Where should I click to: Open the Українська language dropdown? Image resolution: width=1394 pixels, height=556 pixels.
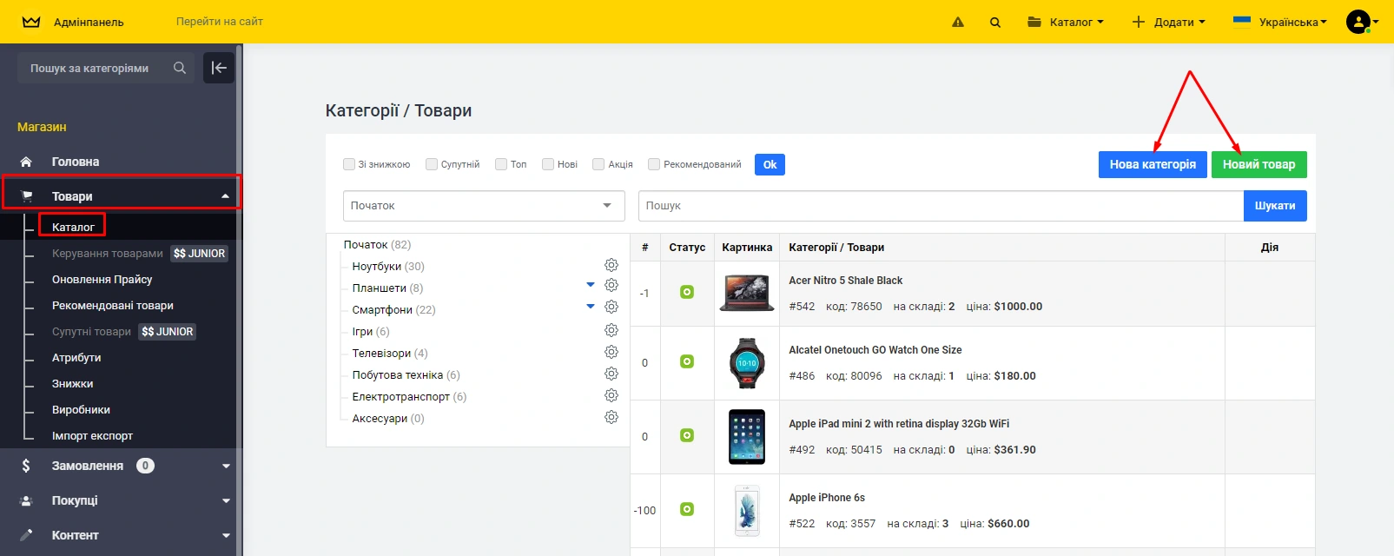[x=1280, y=22]
